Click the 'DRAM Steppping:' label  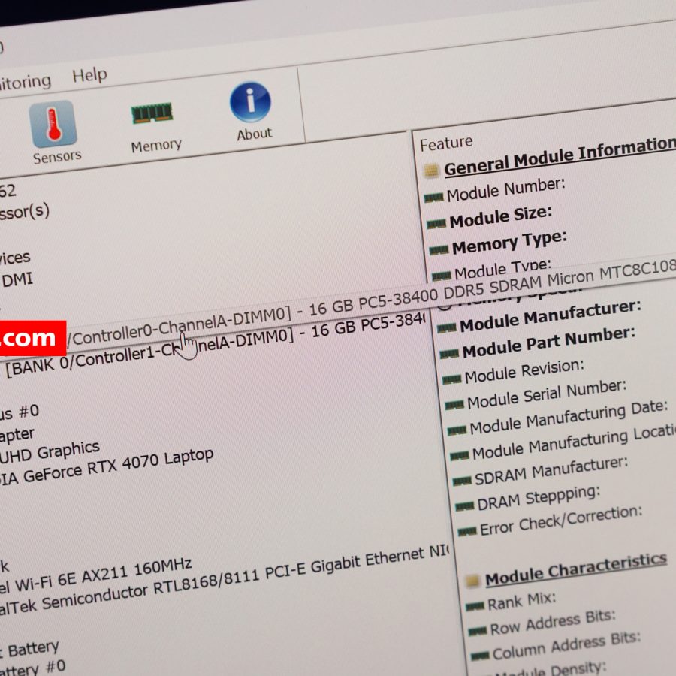coord(539,498)
